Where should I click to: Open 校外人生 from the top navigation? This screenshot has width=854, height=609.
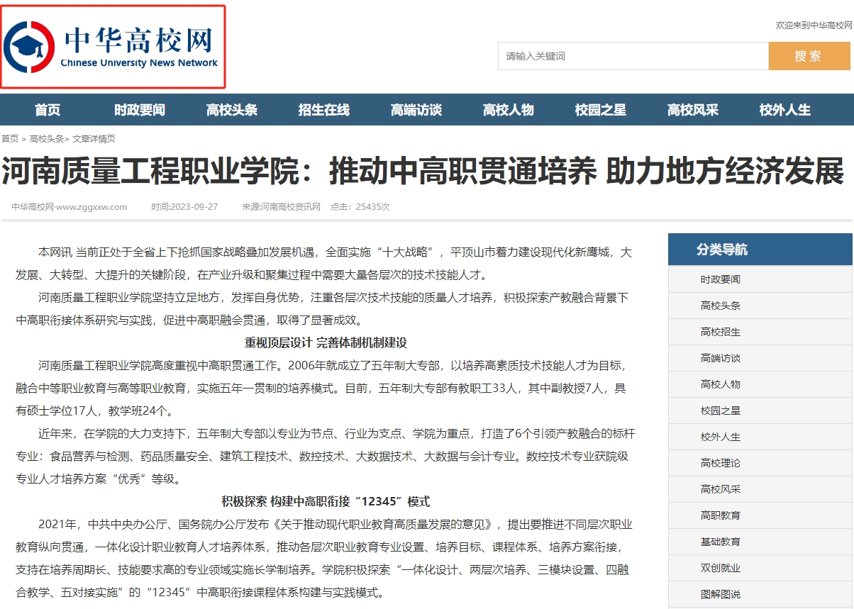point(785,110)
